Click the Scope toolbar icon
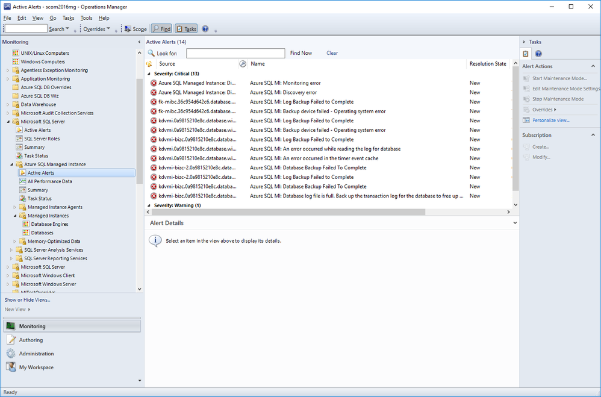 click(135, 29)
